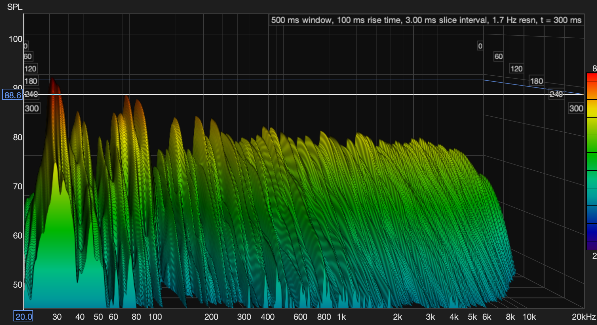597x325 pixels.
Task: Click the 100 dB label on the SPL axis
Action: [15, 39]
